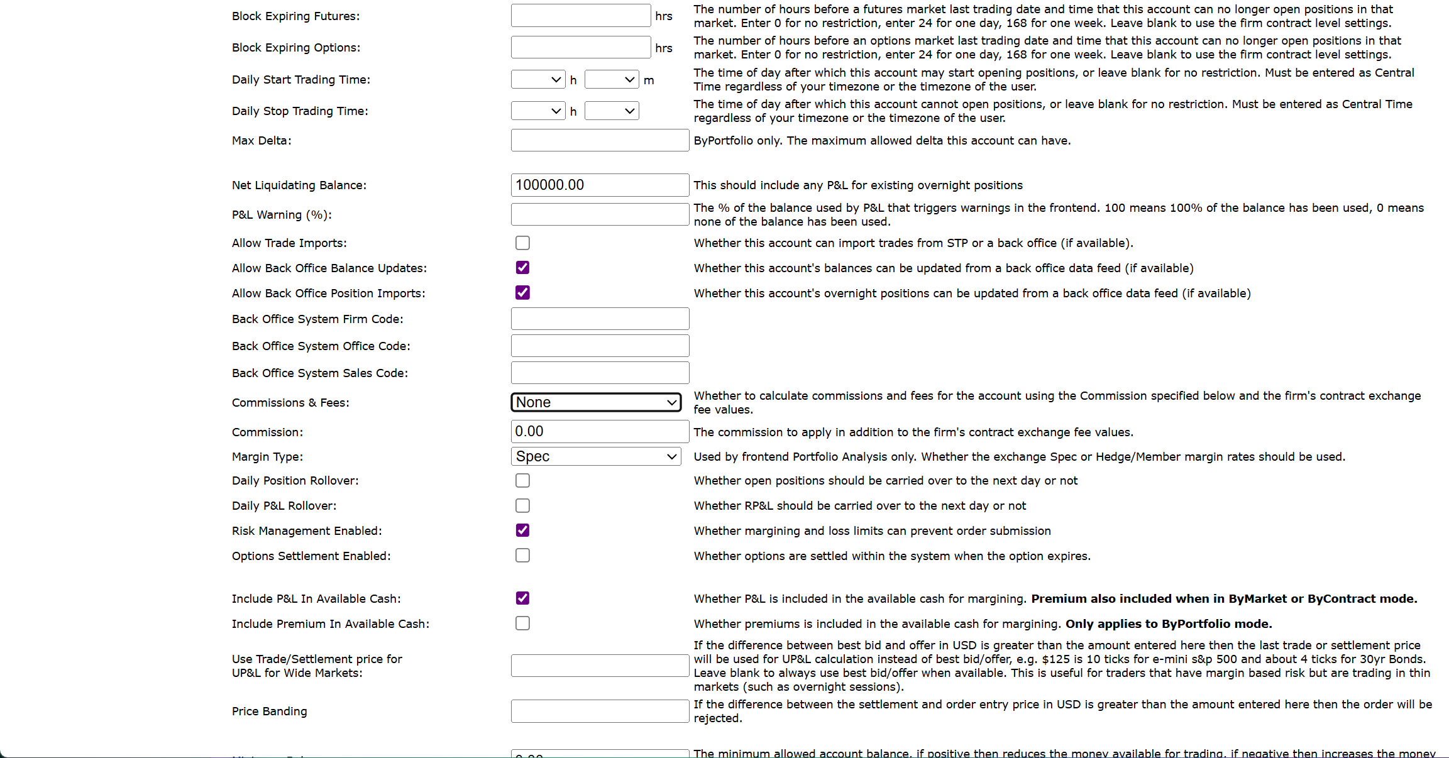Focus the Block Expiring Futures input
Screen dimensions: 1449x758
[580, 16]
